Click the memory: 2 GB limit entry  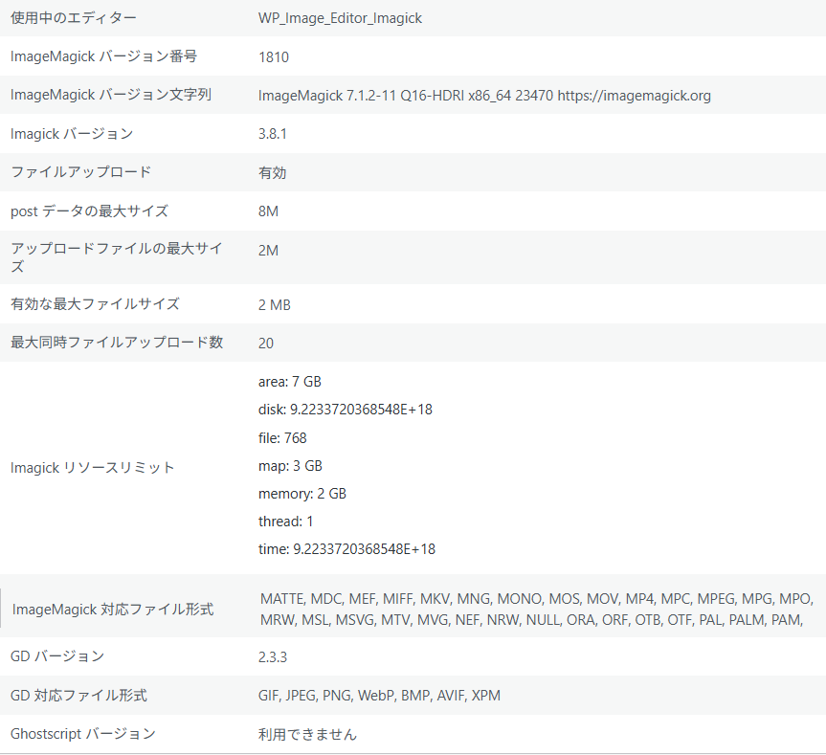click(302, 494)
